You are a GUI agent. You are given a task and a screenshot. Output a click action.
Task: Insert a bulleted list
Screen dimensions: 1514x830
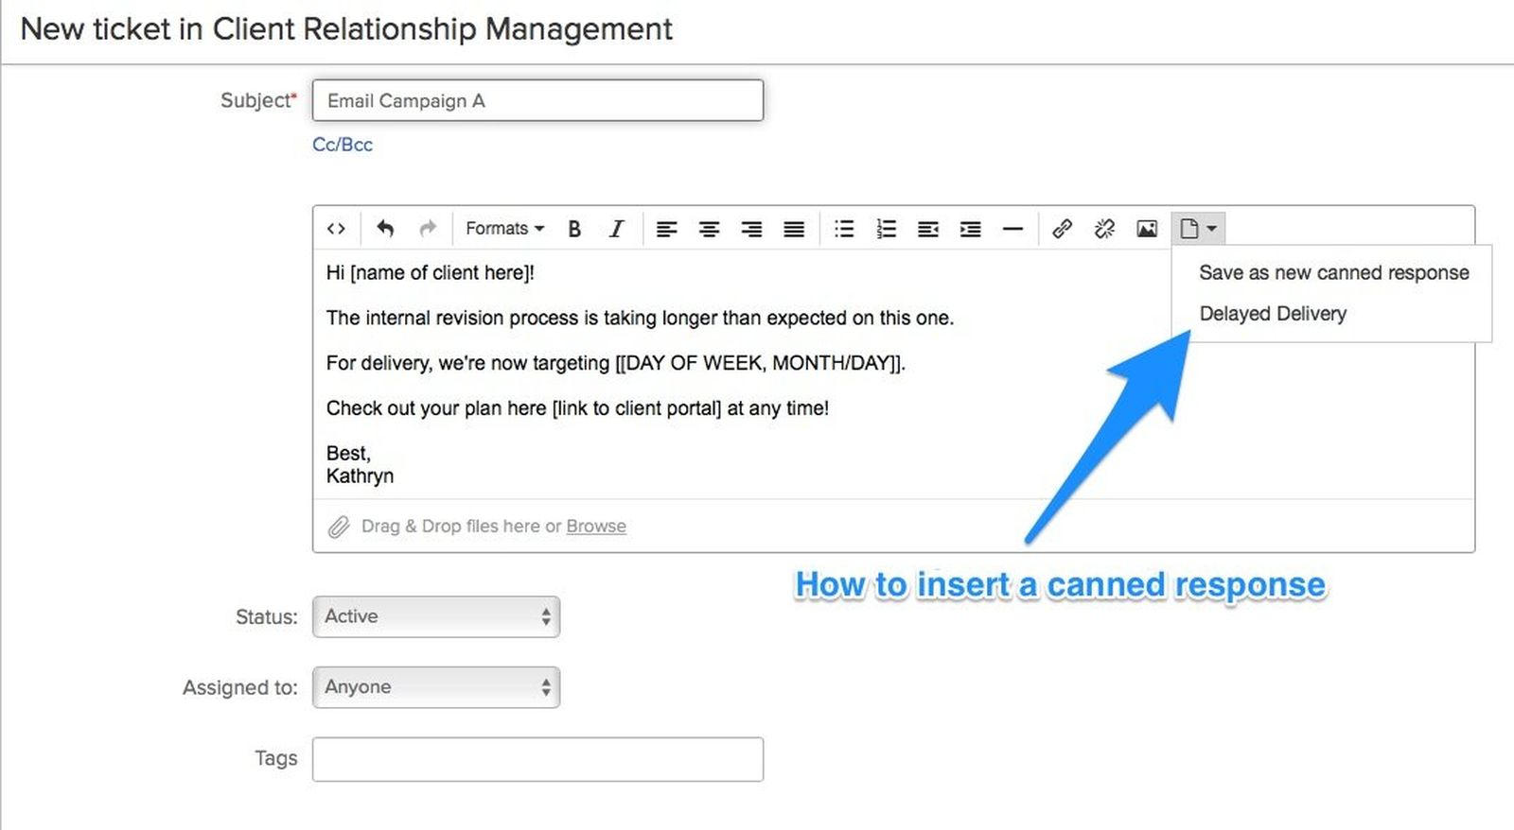coord(844,229)
